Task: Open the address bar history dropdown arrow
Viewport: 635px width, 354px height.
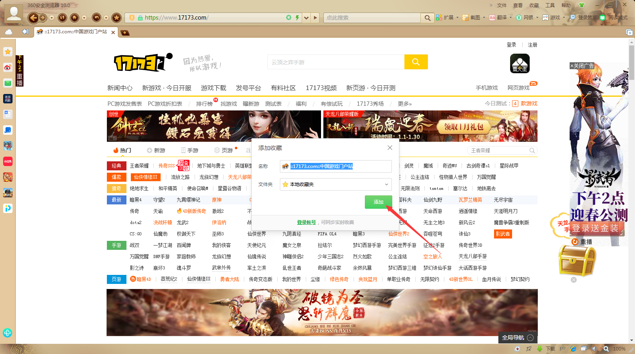Action: coord(306,18)
